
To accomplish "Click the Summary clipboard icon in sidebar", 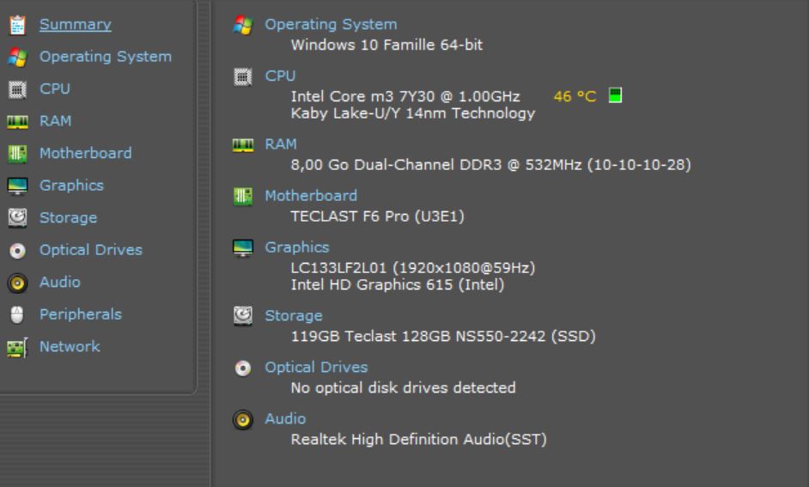I will click(17, 25).
